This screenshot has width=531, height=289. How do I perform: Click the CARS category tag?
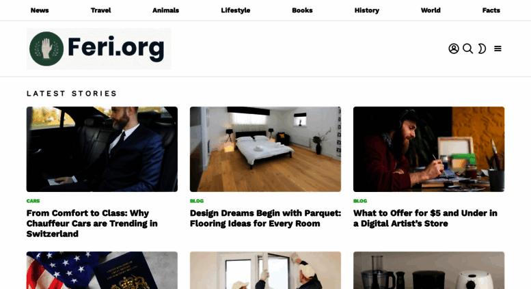[x=33, y=201]
